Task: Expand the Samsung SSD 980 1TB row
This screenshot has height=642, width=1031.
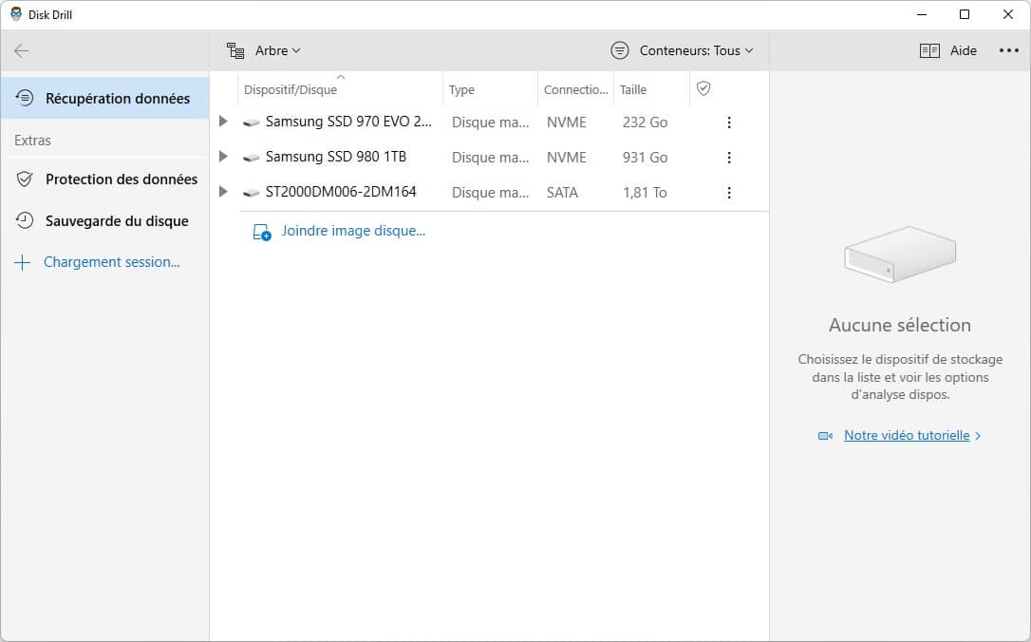Action: [223, 157]
